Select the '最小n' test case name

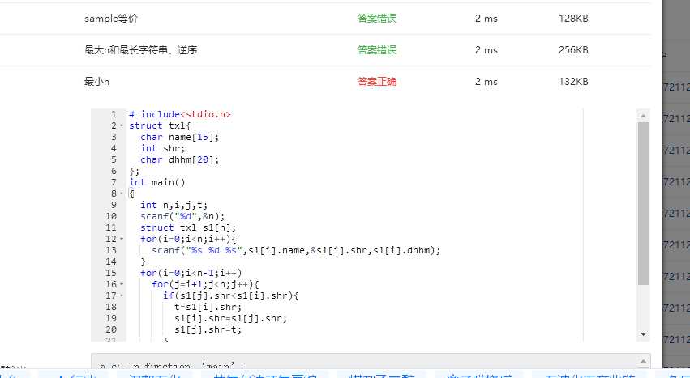pos(96,82)
